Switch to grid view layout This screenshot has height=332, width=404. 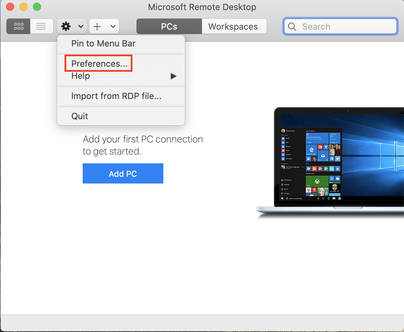(18, 26)
